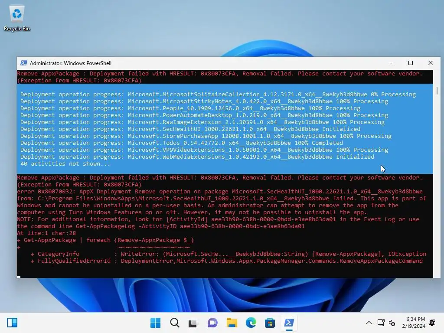Open File Explorer from the taskbar
The width and height of the screenshot is (444, 333).
point(232,323)
